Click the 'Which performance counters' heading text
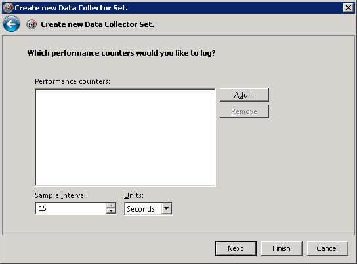The width and height of the screenshot is (357, 264). pos(121,53)
